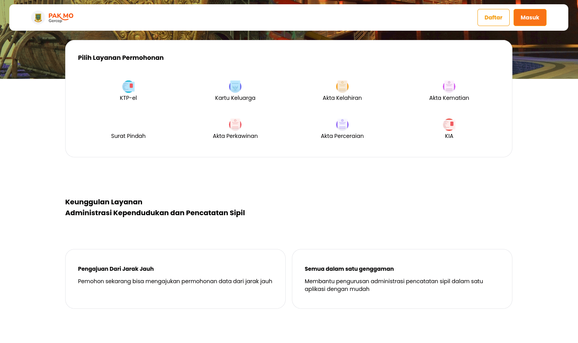Select the Akta Perceraian icon
Viewport: 578px width, 343px height.
(342, 124)
